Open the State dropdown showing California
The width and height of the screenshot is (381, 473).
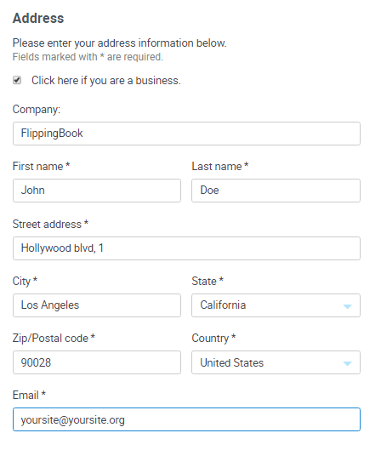pyautogui.click(x=276, y=305)
